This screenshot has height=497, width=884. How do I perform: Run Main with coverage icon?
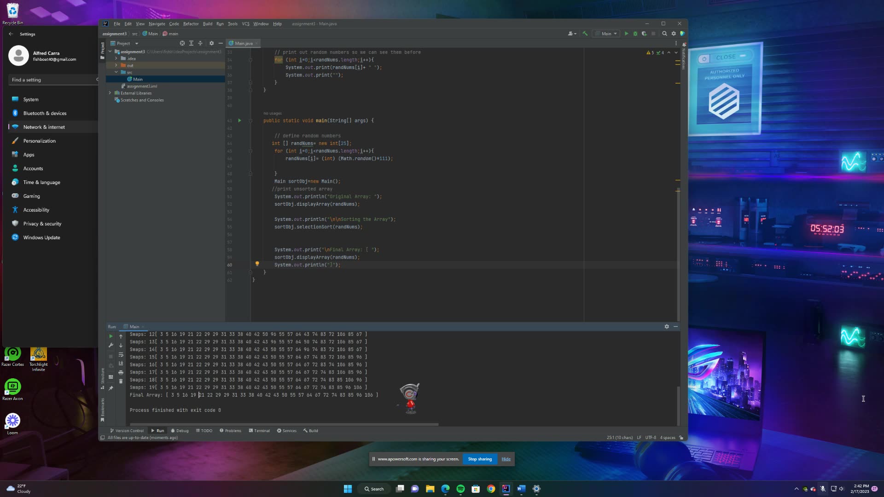(x=644, y=34)
